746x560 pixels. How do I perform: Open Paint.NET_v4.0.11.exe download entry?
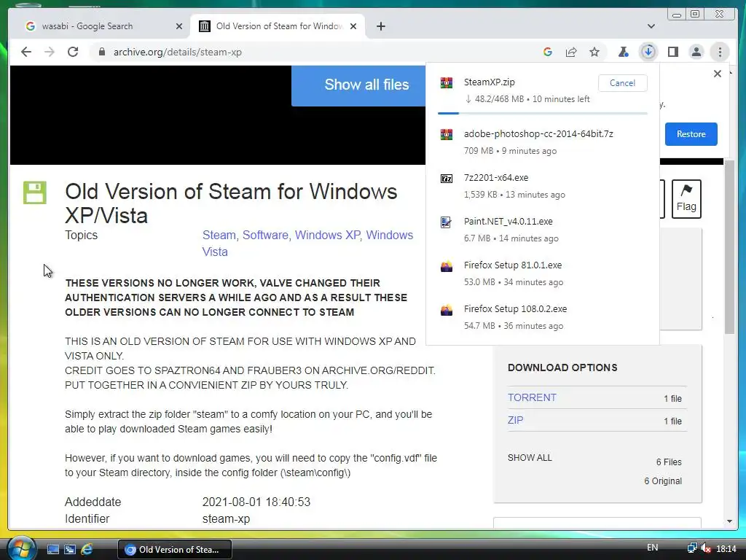(x=542, y=230)
